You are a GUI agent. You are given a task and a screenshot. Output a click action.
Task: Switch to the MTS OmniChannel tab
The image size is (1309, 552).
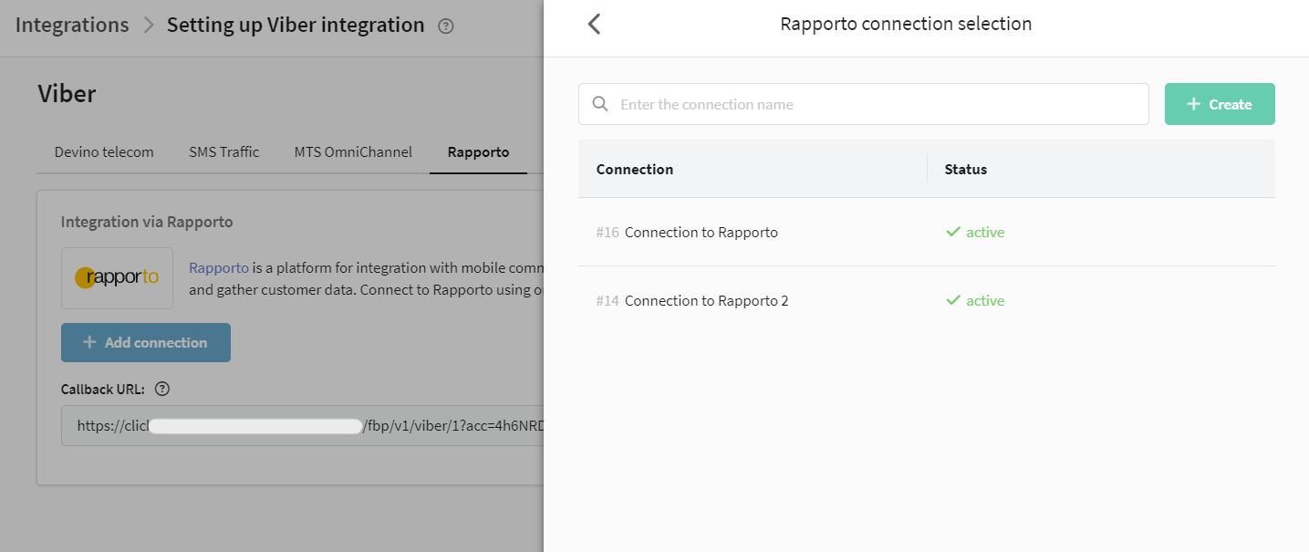coord(353,151)
